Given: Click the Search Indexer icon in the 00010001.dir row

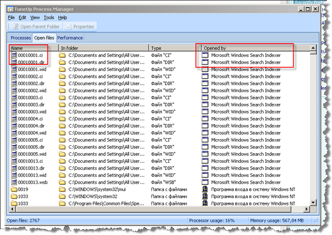Looking at the screenshot, I should point(205,62).
